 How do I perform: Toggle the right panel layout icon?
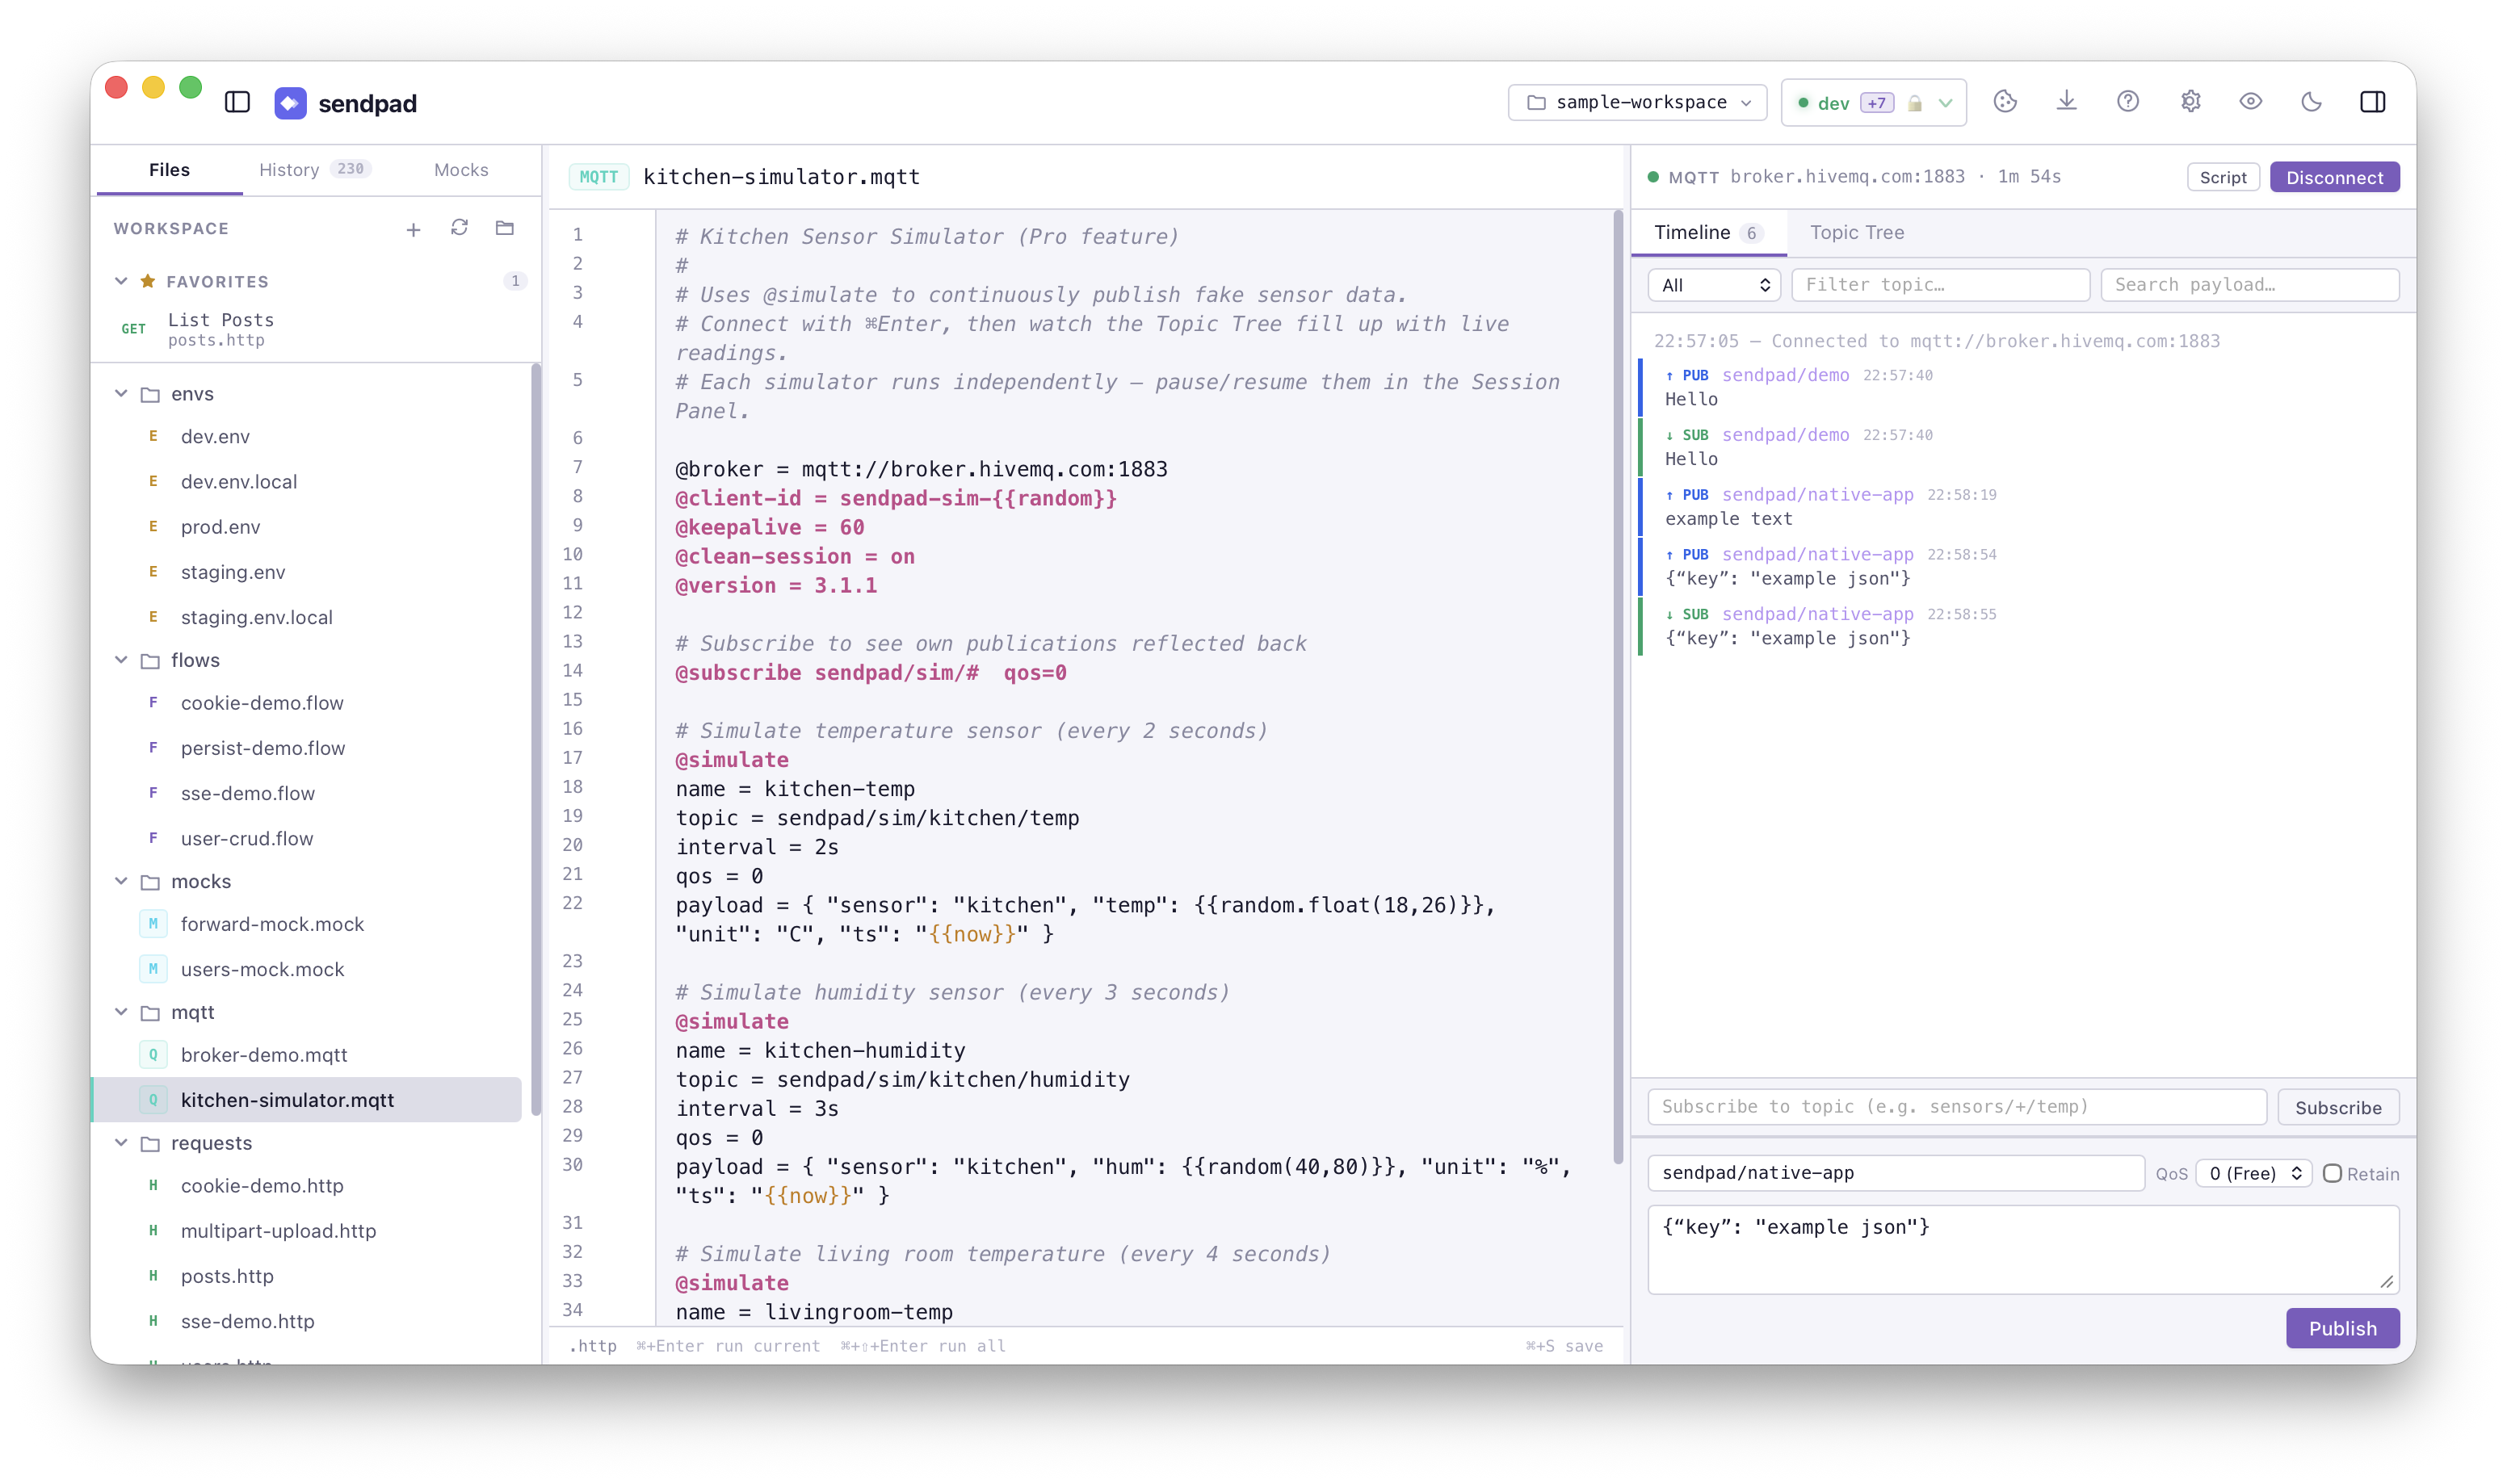click(x=2373, y=101)
